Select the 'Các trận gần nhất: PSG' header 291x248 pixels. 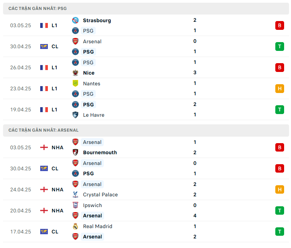(38, 8)
